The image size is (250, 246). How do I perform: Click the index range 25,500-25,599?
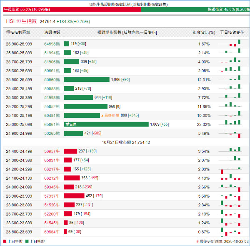[19, 80]
